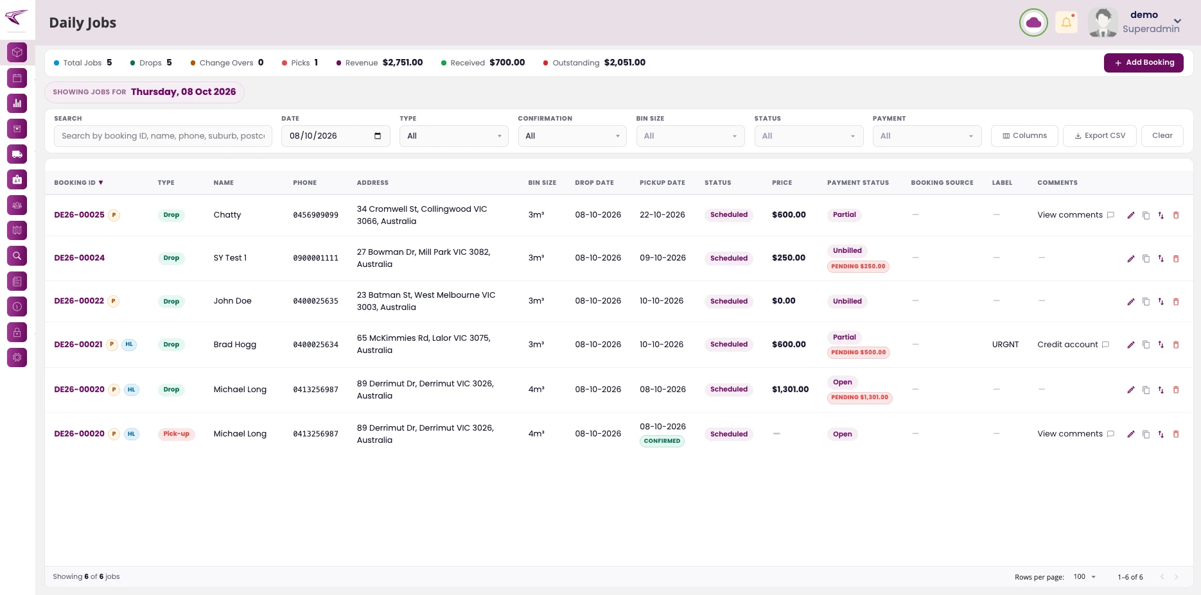This screenshot has height=595, width=1201.
Task: Click the CONFIRMED pickup badge
Action: [662, 441]
